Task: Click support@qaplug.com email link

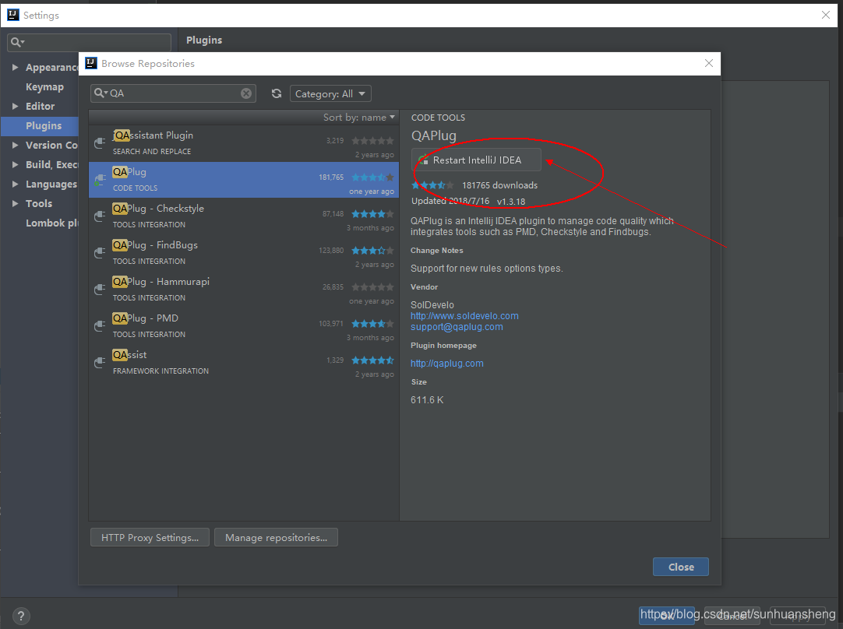Action: pyautogui.click(x=457, y=327)
